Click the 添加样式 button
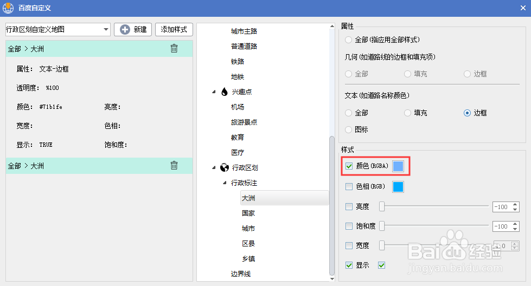This screenshot has width=531, height=286. [174, 29]
